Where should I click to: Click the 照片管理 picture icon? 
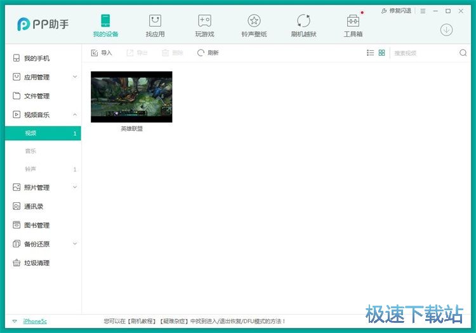pos(17,187)
